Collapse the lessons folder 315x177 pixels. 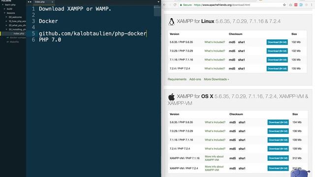tap(4, 13)
